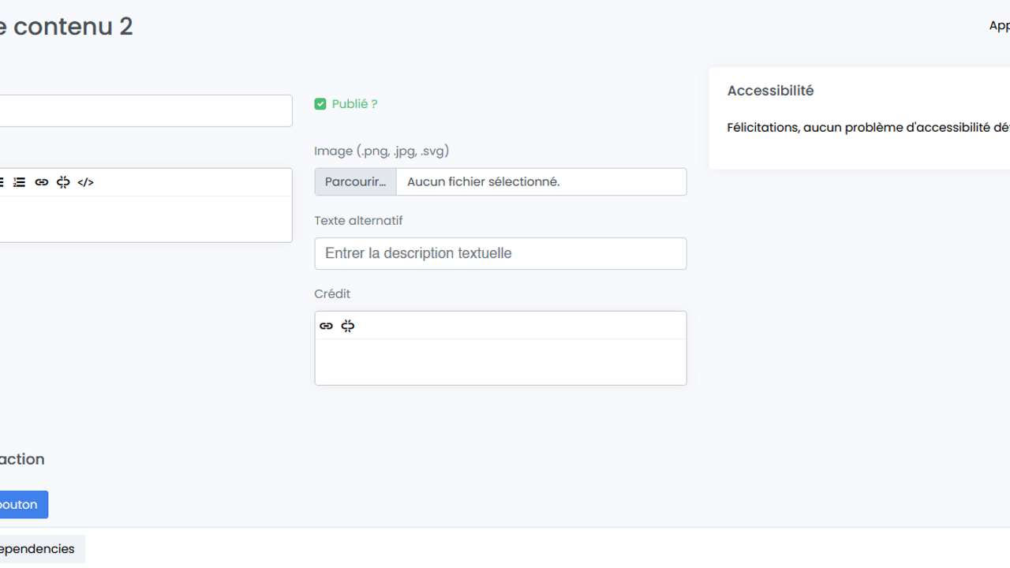This screenshot has height=568, width=1010.
Task: Click the grey 'dependencies' button at bottom
Action: [x=39, y=549]
